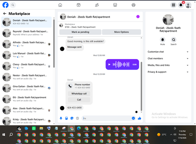Click Deniah's avatar in the chat header
Screen dimensions: 196x144
pyautogui.click(x=63, y=17)
